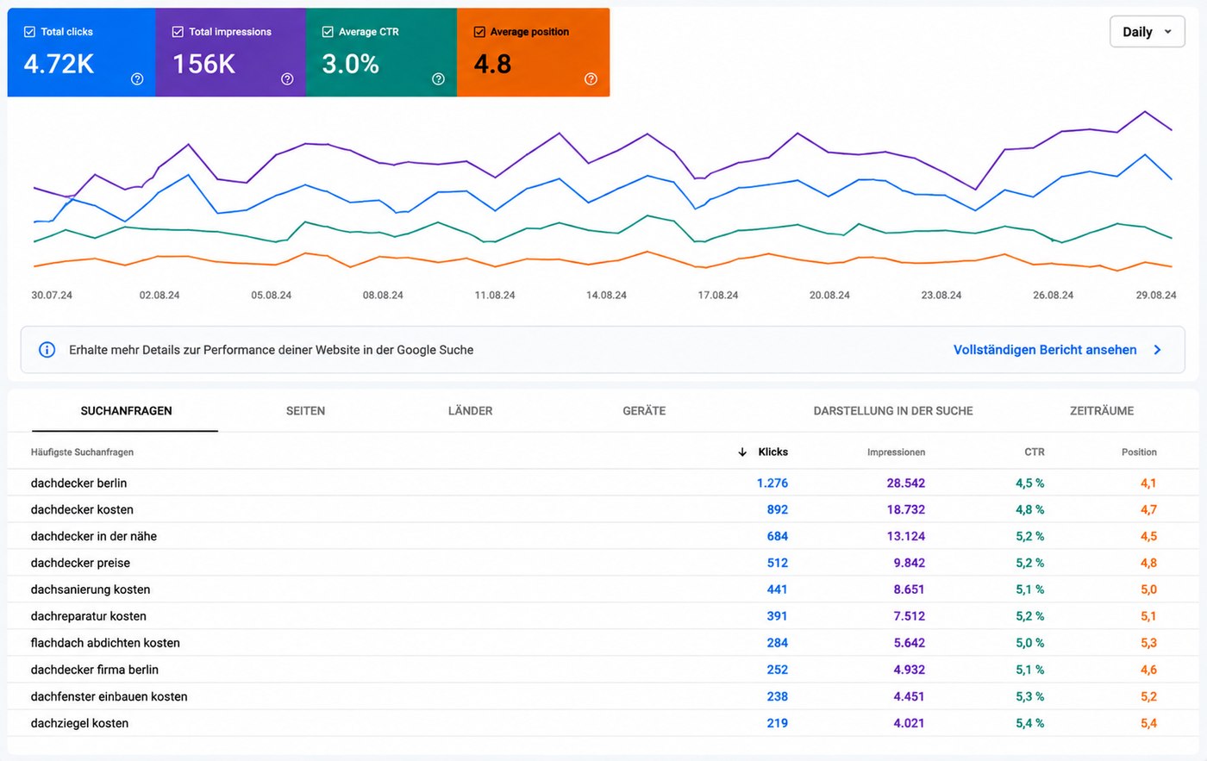Select the green Average CTR card
1207x761 pixels.
click(381, 53)
